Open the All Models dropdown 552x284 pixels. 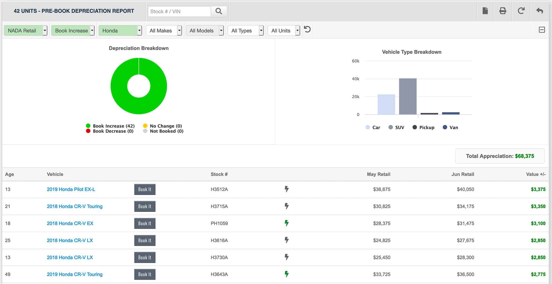click(x=205, y=31)
